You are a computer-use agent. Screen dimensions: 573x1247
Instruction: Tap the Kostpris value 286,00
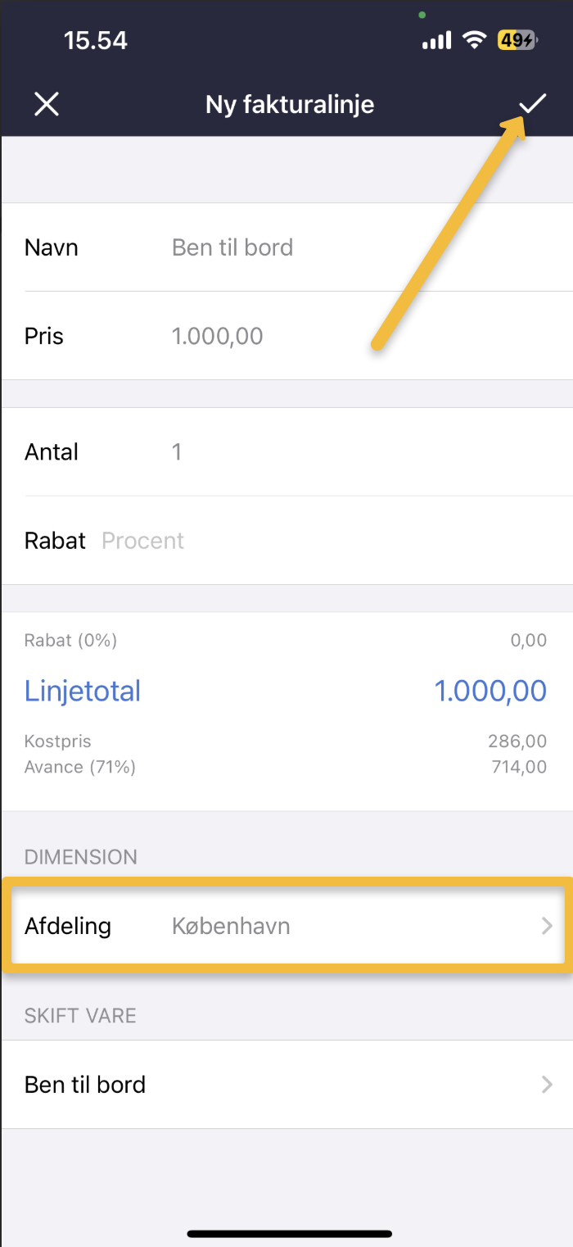point(517,741)
